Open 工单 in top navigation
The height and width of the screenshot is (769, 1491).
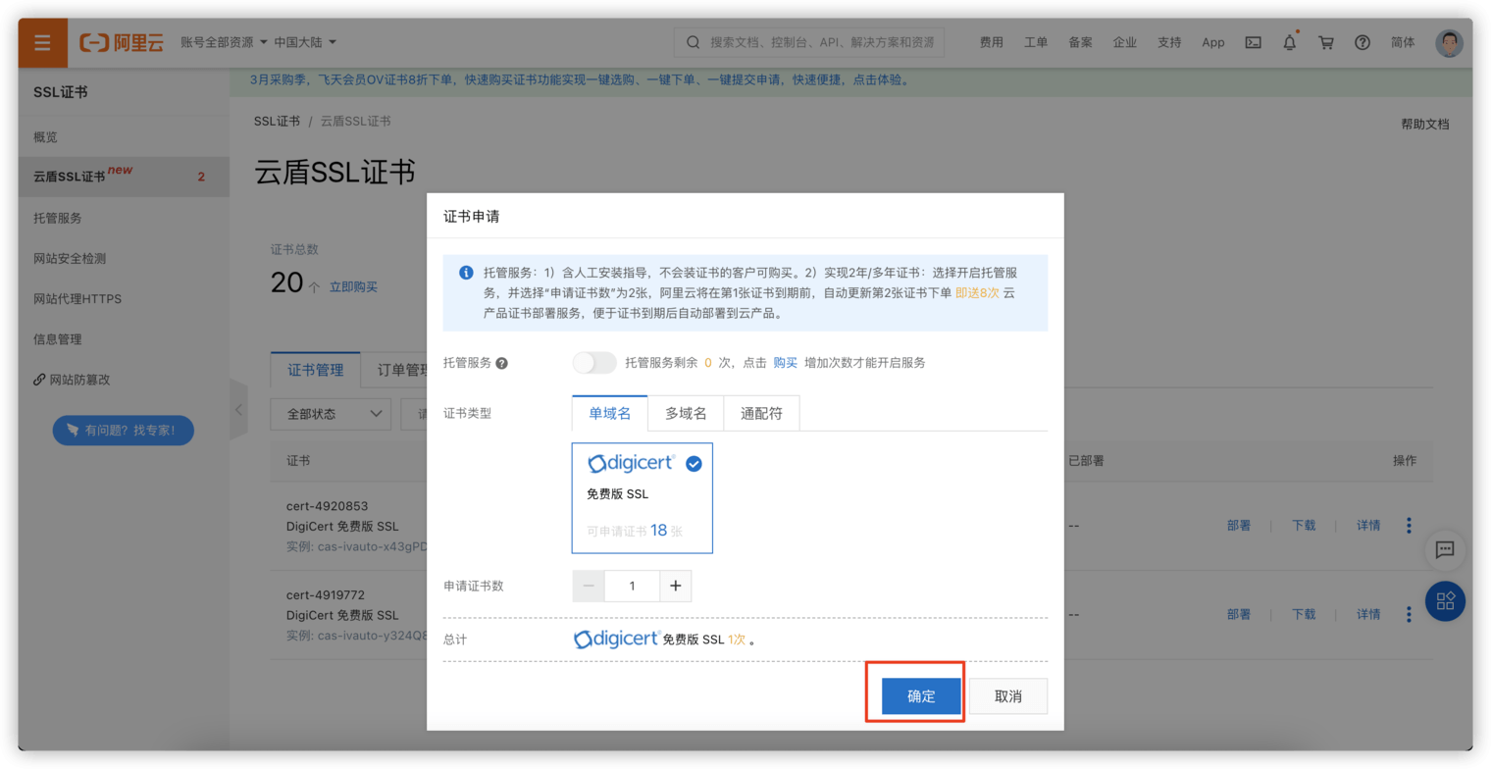click(x=1036, y=43)
